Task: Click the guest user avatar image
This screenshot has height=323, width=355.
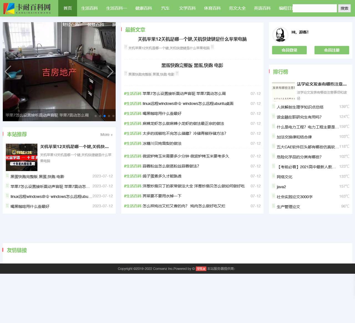Action: (x=280, y=35)
